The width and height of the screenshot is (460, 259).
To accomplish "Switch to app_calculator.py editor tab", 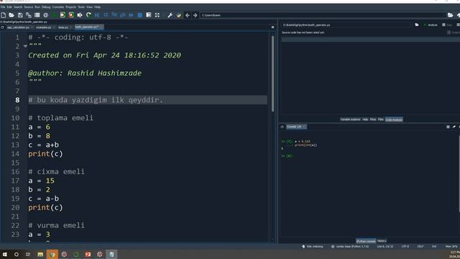I will pos(18,27).
